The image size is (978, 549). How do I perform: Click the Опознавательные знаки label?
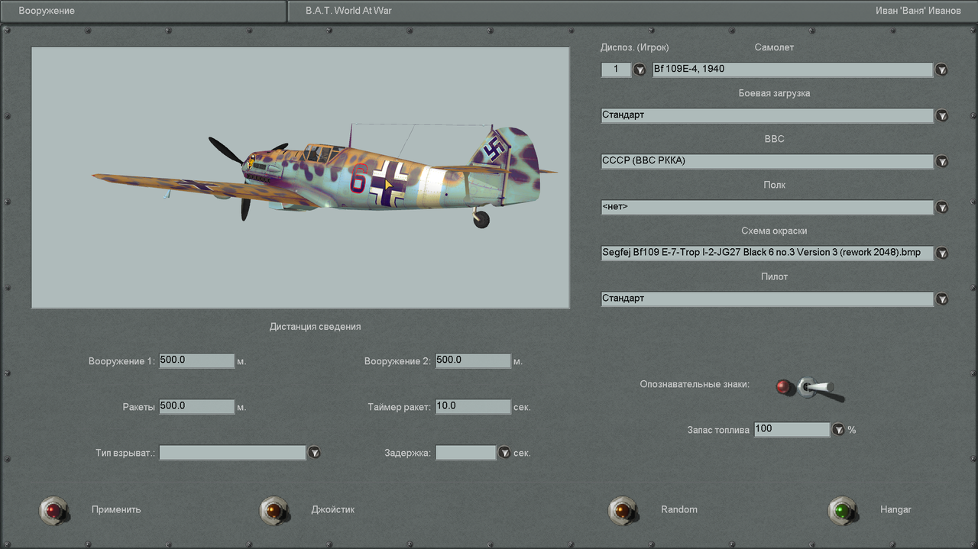coord(695,384)
